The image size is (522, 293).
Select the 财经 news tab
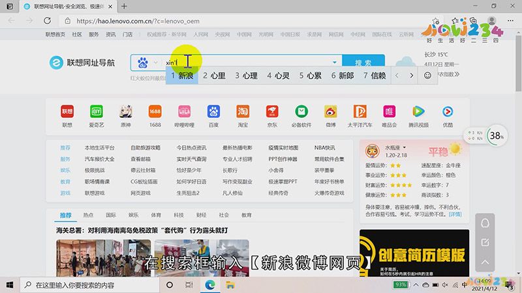tap(202, 216)
